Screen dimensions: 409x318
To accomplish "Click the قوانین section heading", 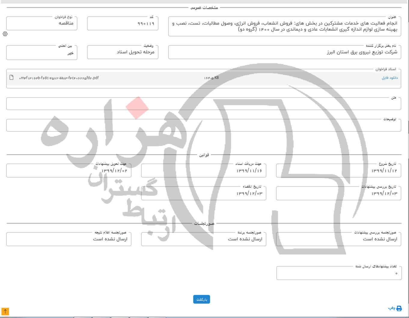I will pyautogui.click(x=204, y=155).
